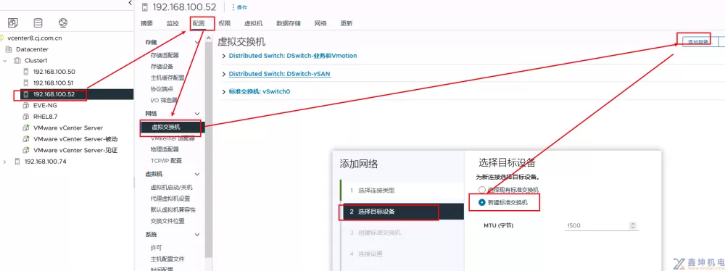Open 存储适配器 settings item
This screenshot has height=271, width=725.
164,55
